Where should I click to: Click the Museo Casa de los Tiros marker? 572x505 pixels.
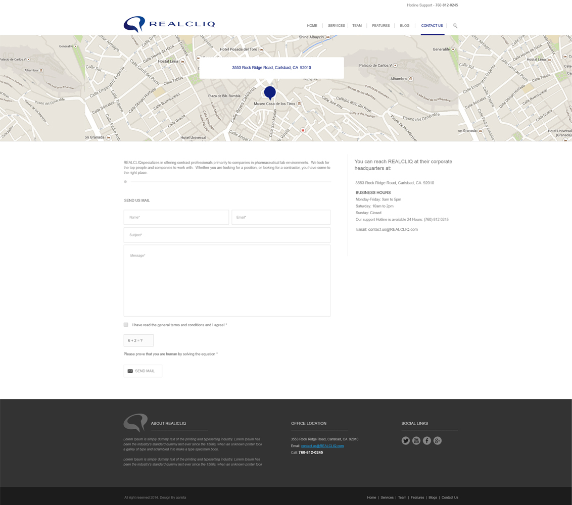(x=299, y=104)
